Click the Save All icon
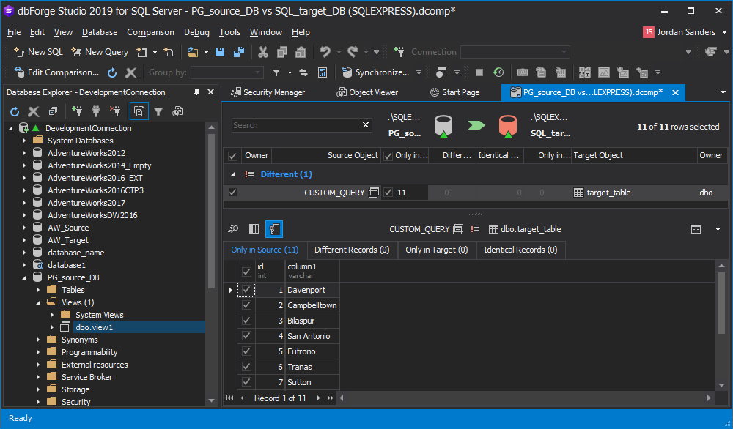 tap(239, 52)
